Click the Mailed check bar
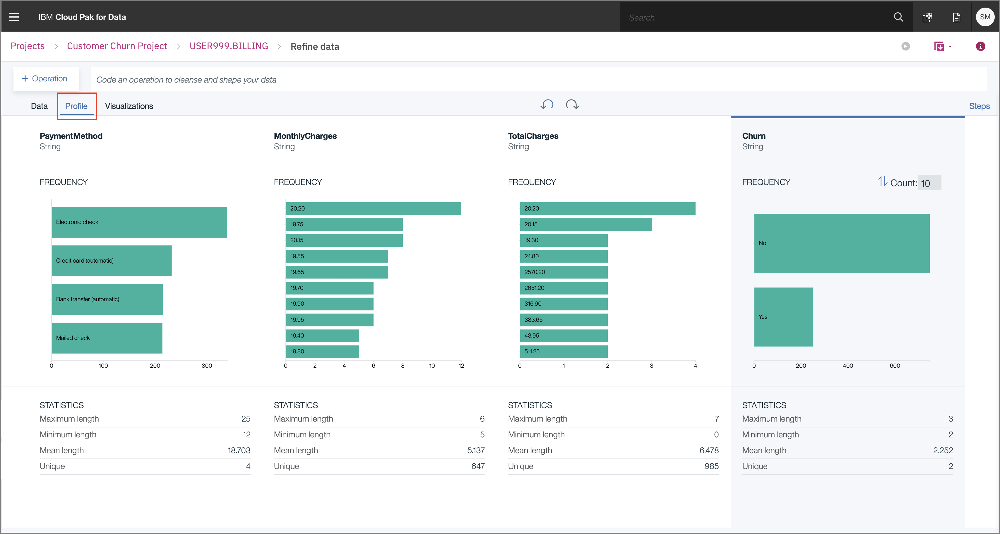Screen dimensions: 1000x534 [x=107, y=338]
